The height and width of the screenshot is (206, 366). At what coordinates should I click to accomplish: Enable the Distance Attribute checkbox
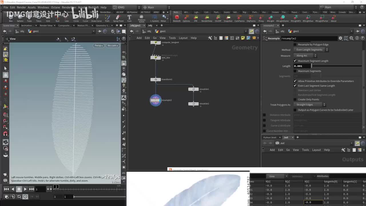click(264, 115)
